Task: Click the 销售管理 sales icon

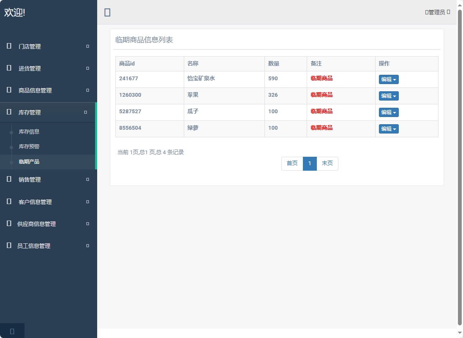Action: point(8,179)
